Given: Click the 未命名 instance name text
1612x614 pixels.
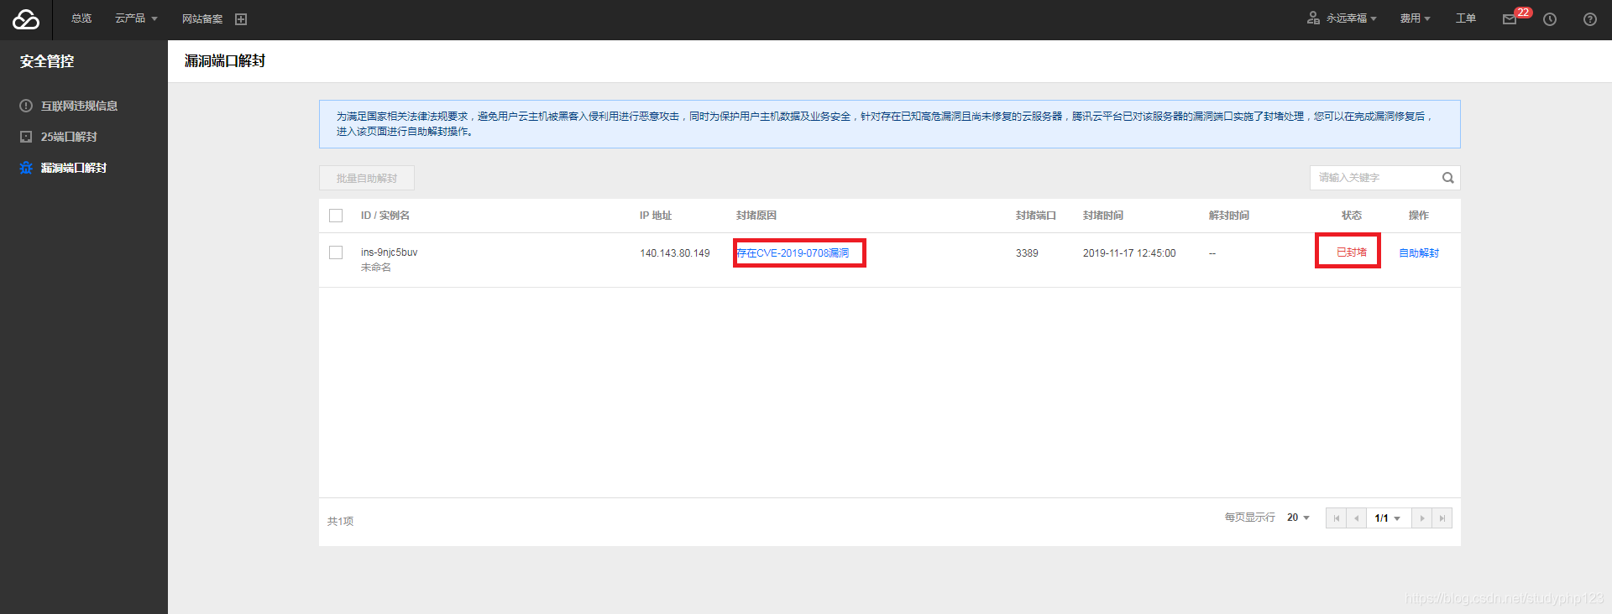Looking at the screenshot, I should coord(376,268).
